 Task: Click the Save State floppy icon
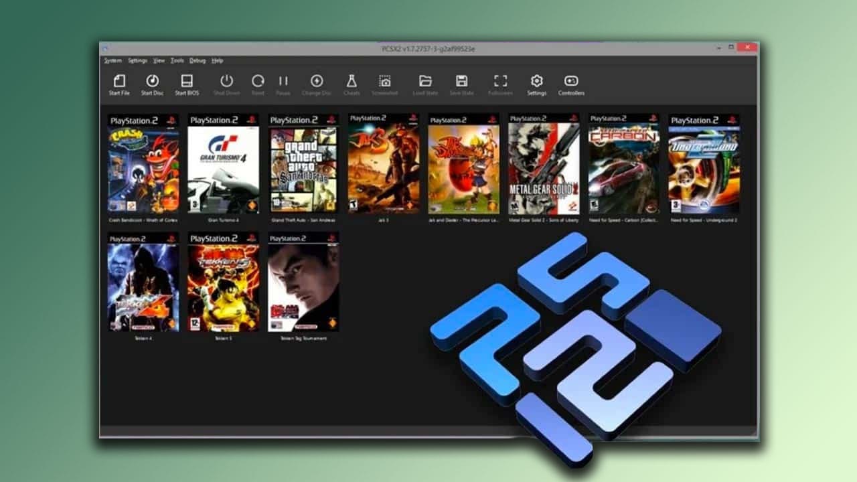(461, 81)
